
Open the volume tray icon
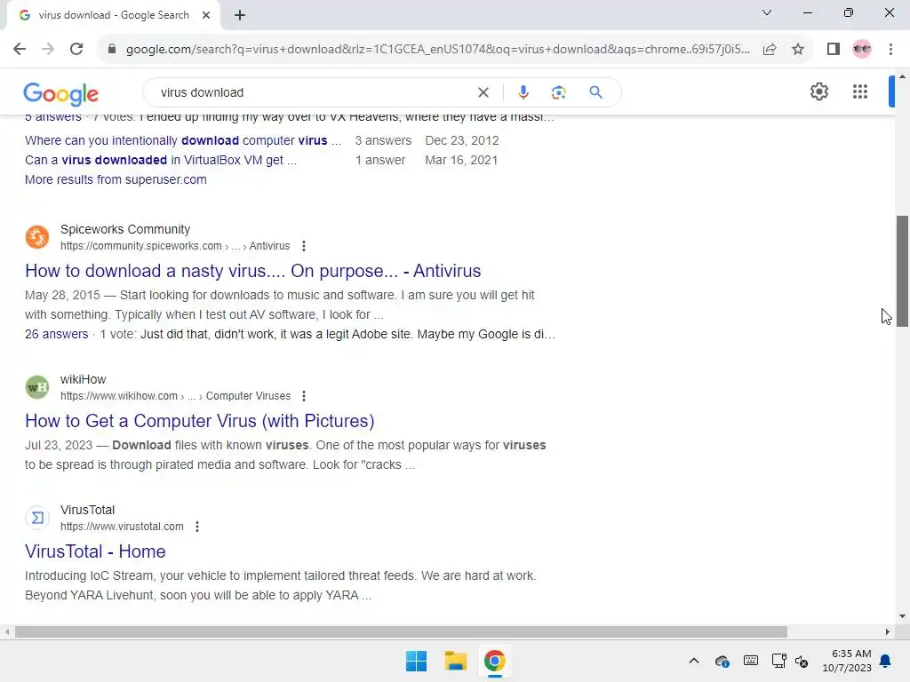coord(802,661)
